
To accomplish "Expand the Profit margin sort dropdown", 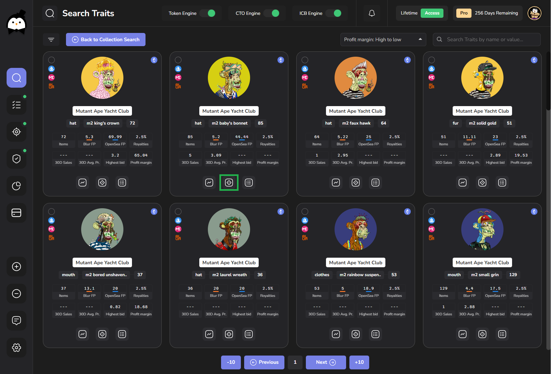I will point(383,40).
